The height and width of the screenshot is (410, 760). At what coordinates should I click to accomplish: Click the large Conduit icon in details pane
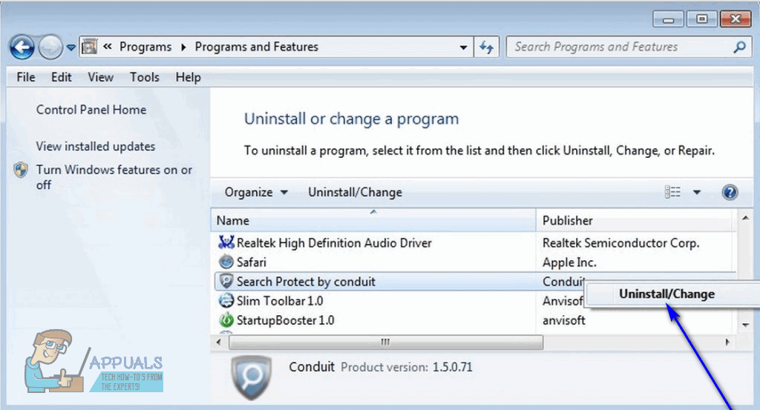point(251,377)
